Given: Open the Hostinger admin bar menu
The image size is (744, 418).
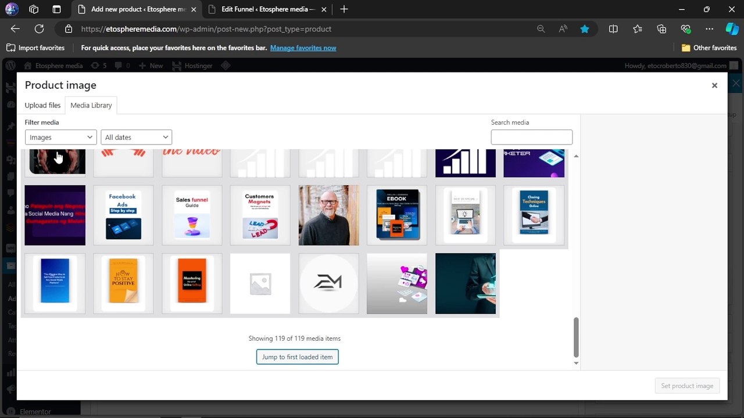Looking at the screenshot, I should tap(192, 66).
